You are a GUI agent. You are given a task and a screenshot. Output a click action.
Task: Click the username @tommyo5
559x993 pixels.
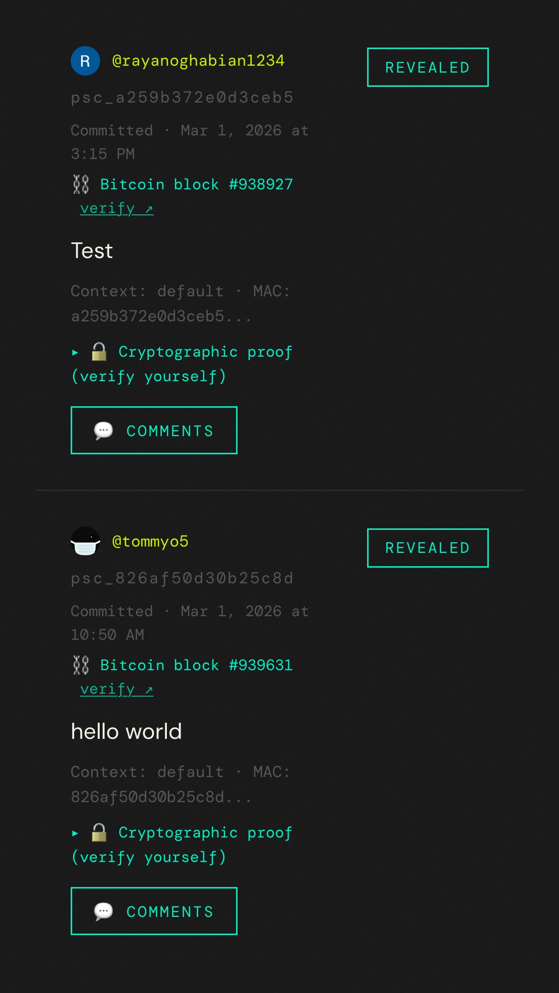[x=150, y=541]
